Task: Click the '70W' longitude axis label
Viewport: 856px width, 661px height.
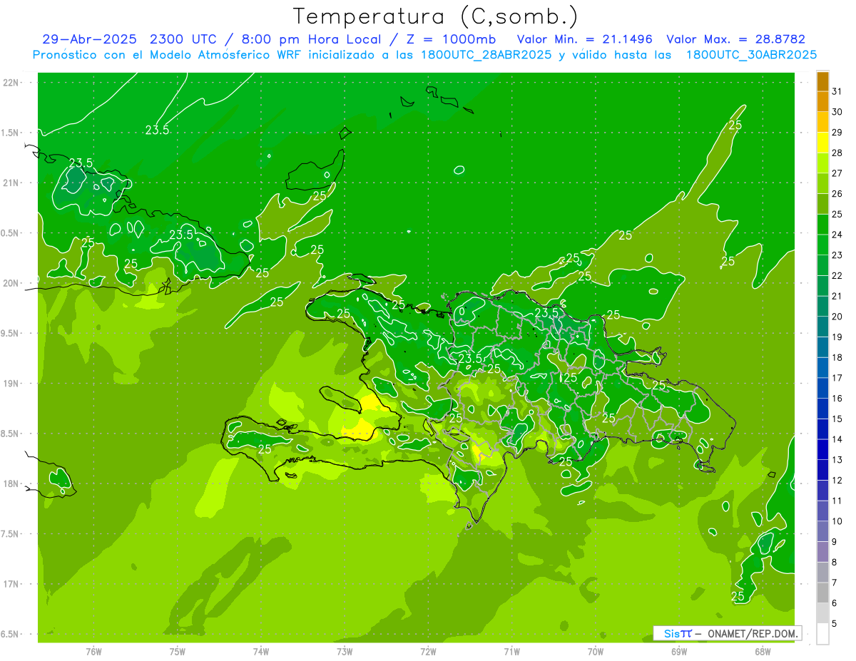Action: pos(596,651)
